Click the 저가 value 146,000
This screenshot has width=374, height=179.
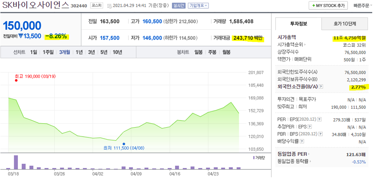coord(152,38)
